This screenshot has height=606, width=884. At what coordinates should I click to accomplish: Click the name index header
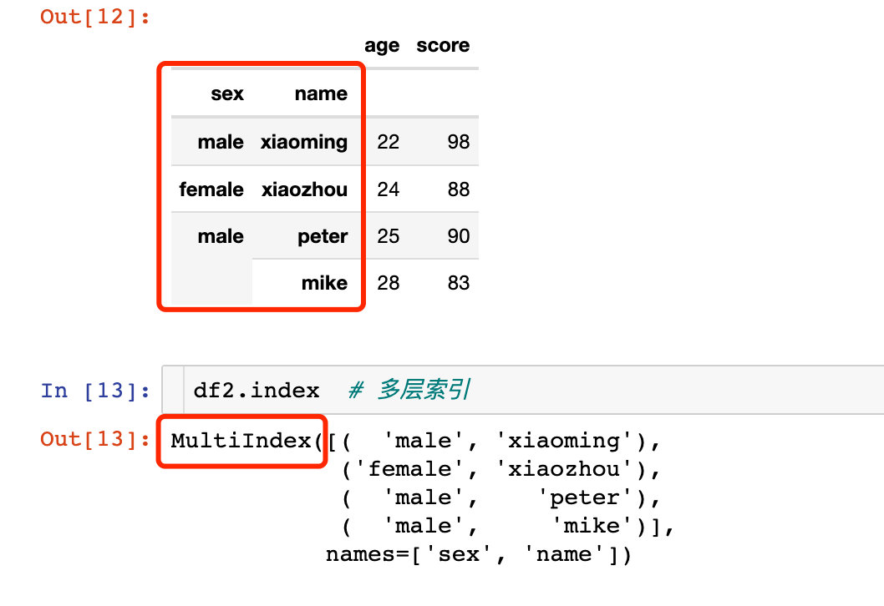[321, 93]
